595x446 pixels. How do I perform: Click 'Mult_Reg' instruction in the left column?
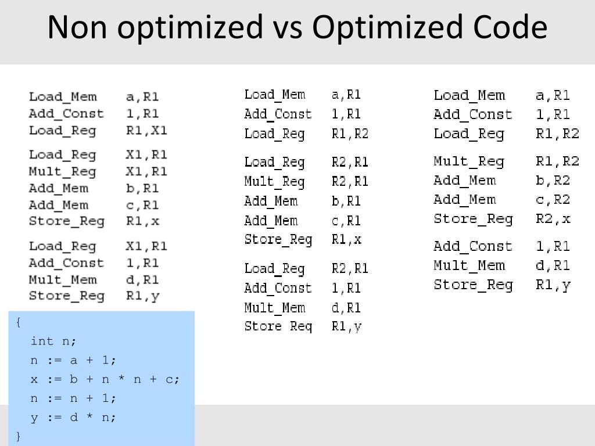(62, 172)
